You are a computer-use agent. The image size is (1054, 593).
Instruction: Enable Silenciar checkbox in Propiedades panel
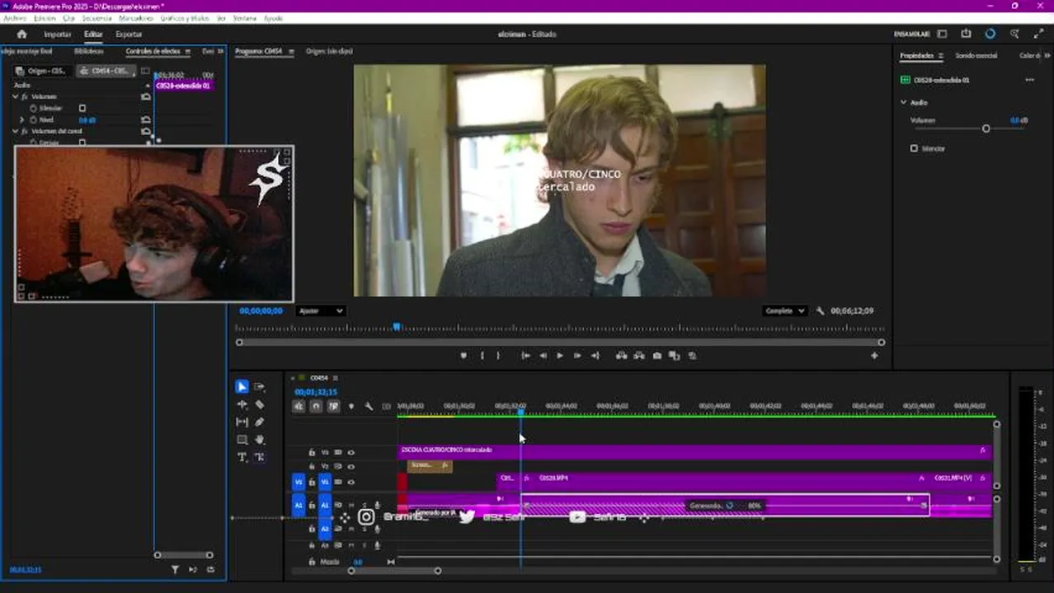(x=914, y=148)
